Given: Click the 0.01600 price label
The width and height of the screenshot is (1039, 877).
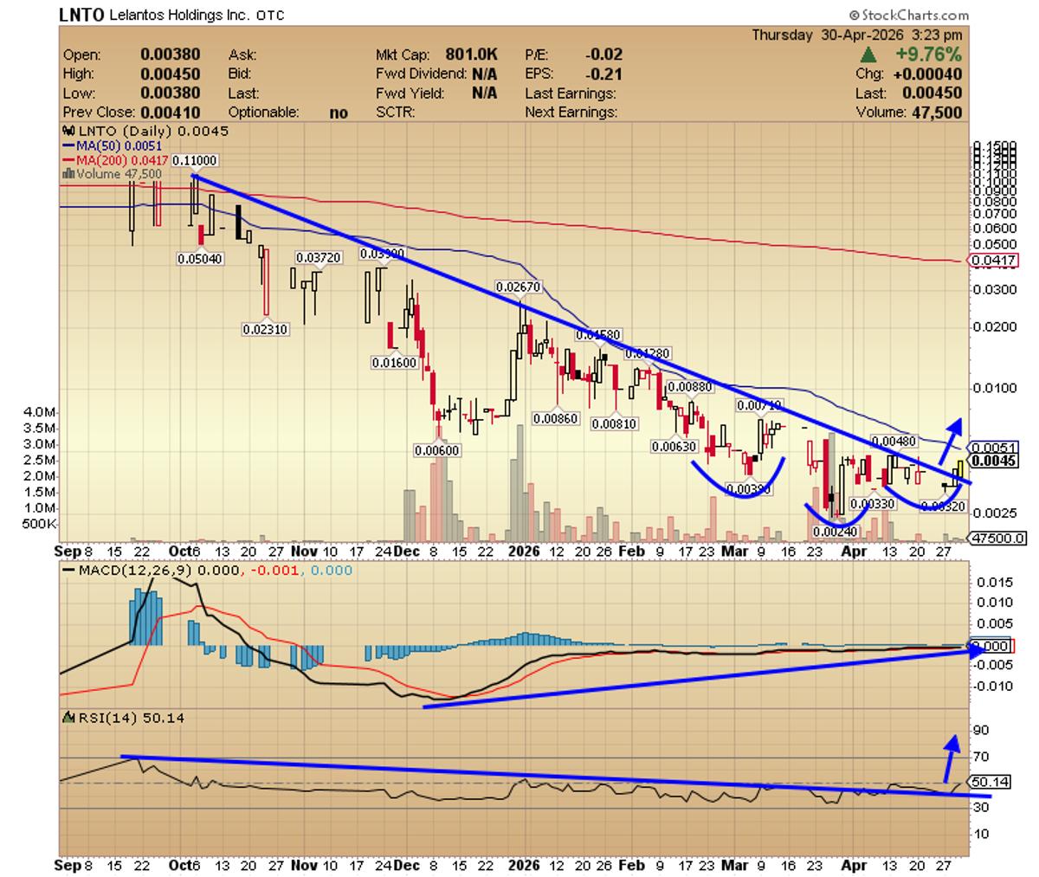Looking at the screenshot, I should click(394, 363).
